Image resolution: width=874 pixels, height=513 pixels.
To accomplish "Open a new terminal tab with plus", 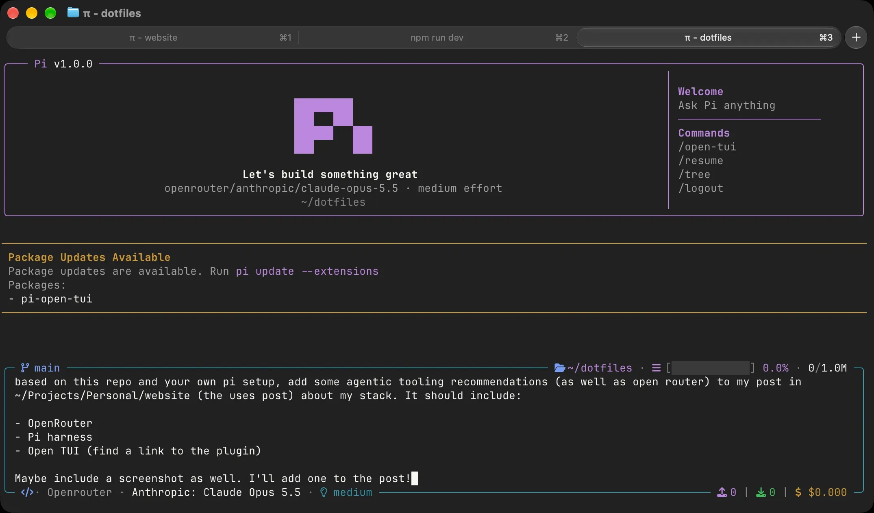I will [856, 37].
